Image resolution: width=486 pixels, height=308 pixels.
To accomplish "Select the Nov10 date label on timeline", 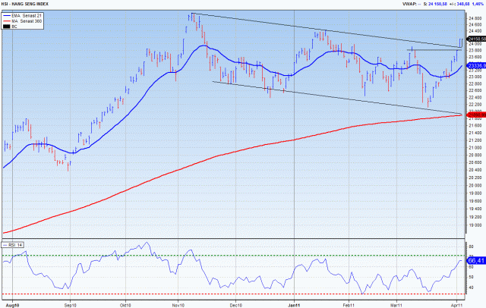I will (181, 303).
